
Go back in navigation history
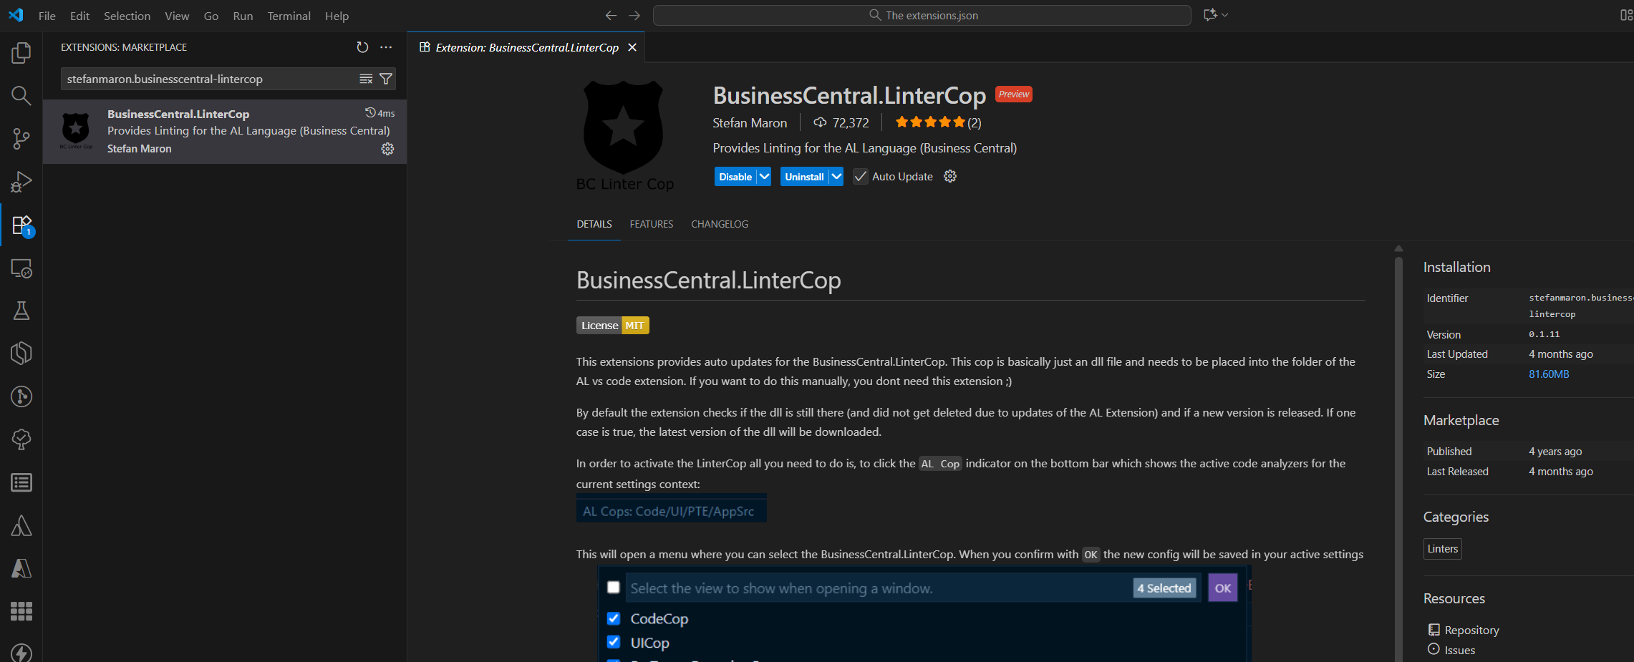[611, 15]
